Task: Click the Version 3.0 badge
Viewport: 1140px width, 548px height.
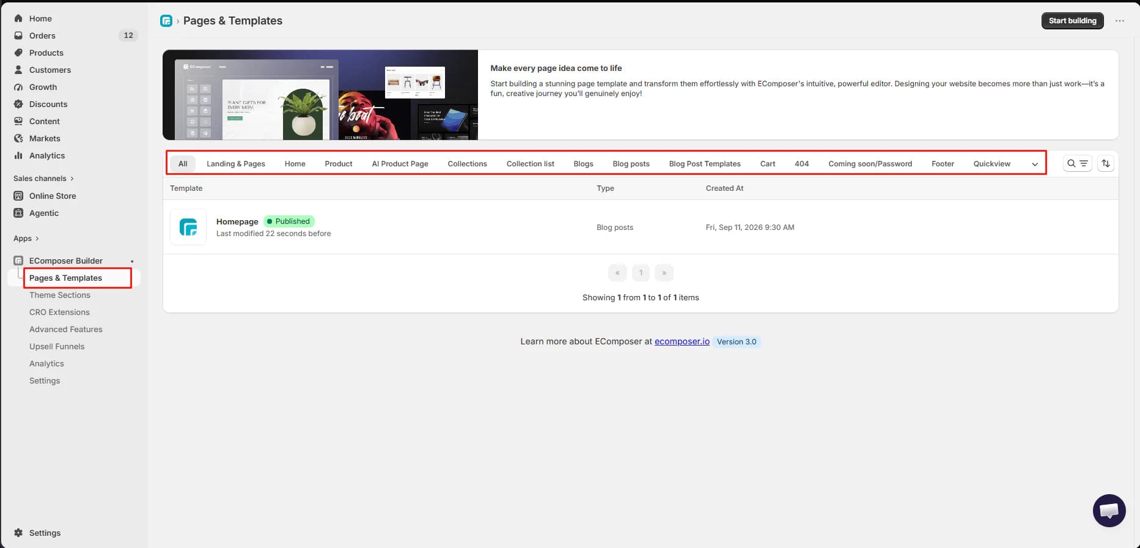Action: click(737, 342)
